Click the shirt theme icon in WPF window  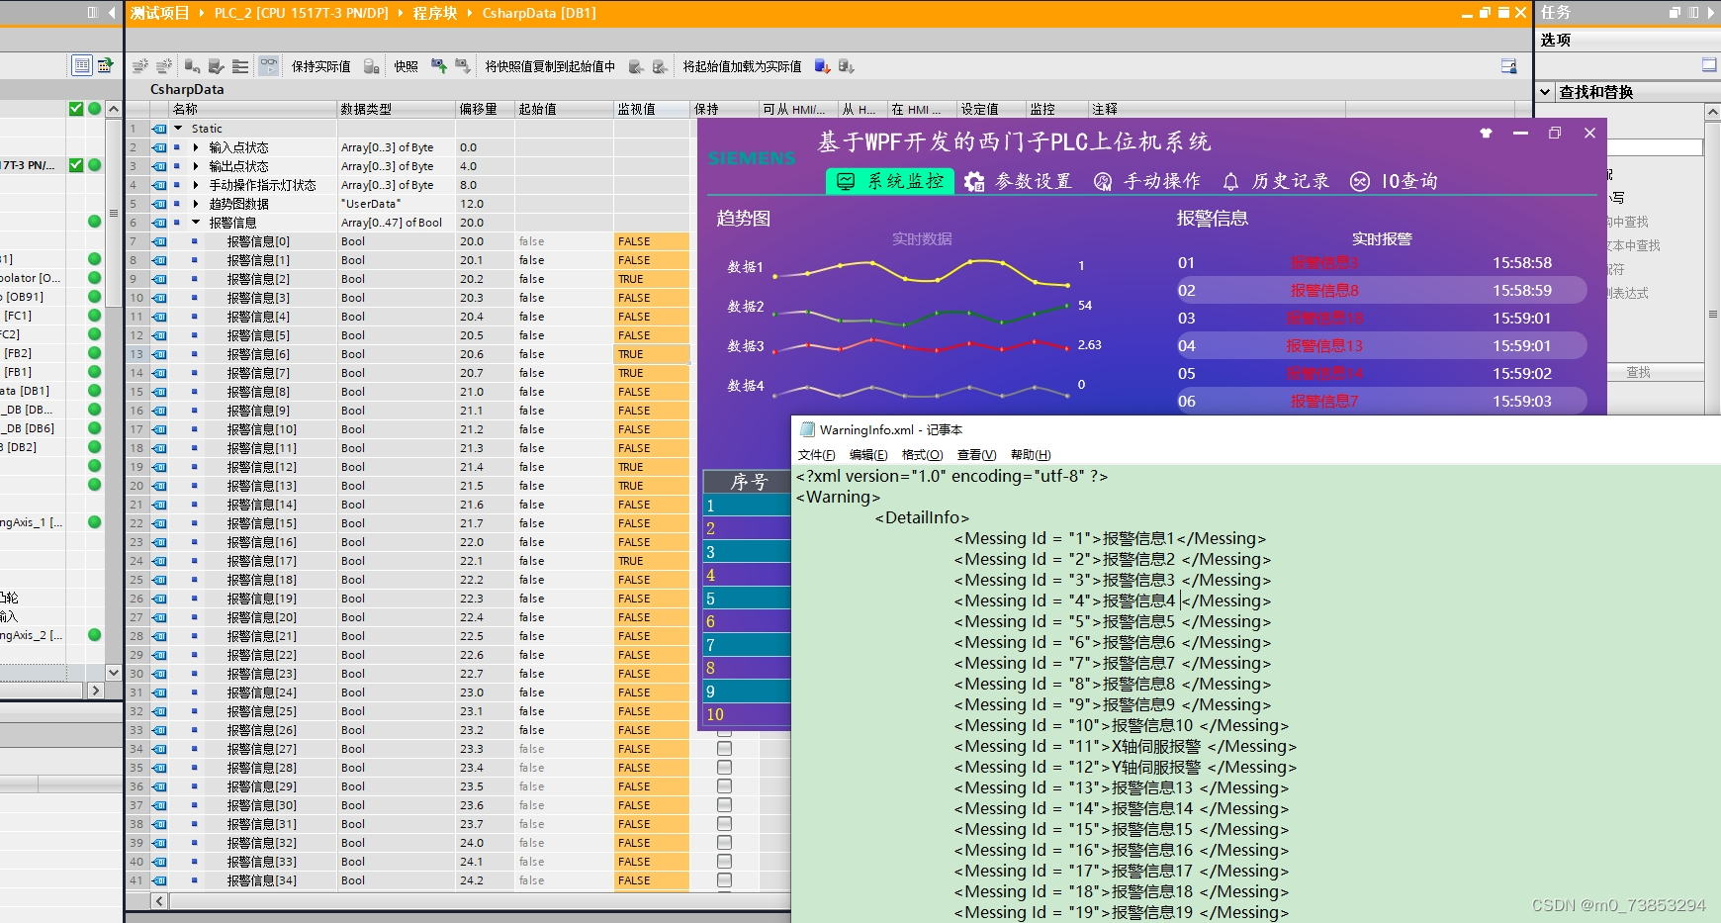[1486, 133]
